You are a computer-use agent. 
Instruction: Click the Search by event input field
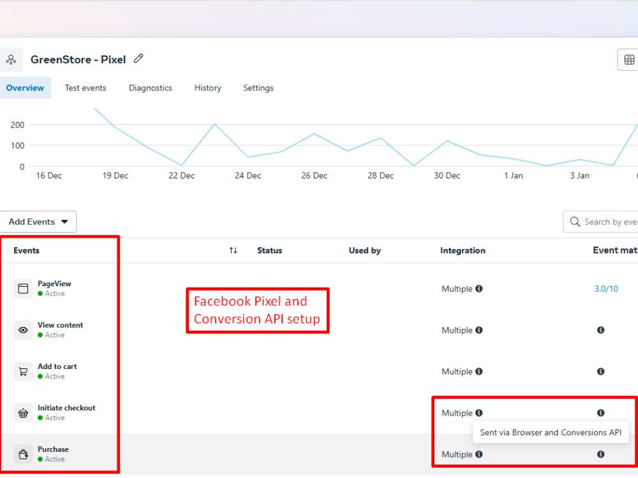pyautogui.click(x=600, y=222)
